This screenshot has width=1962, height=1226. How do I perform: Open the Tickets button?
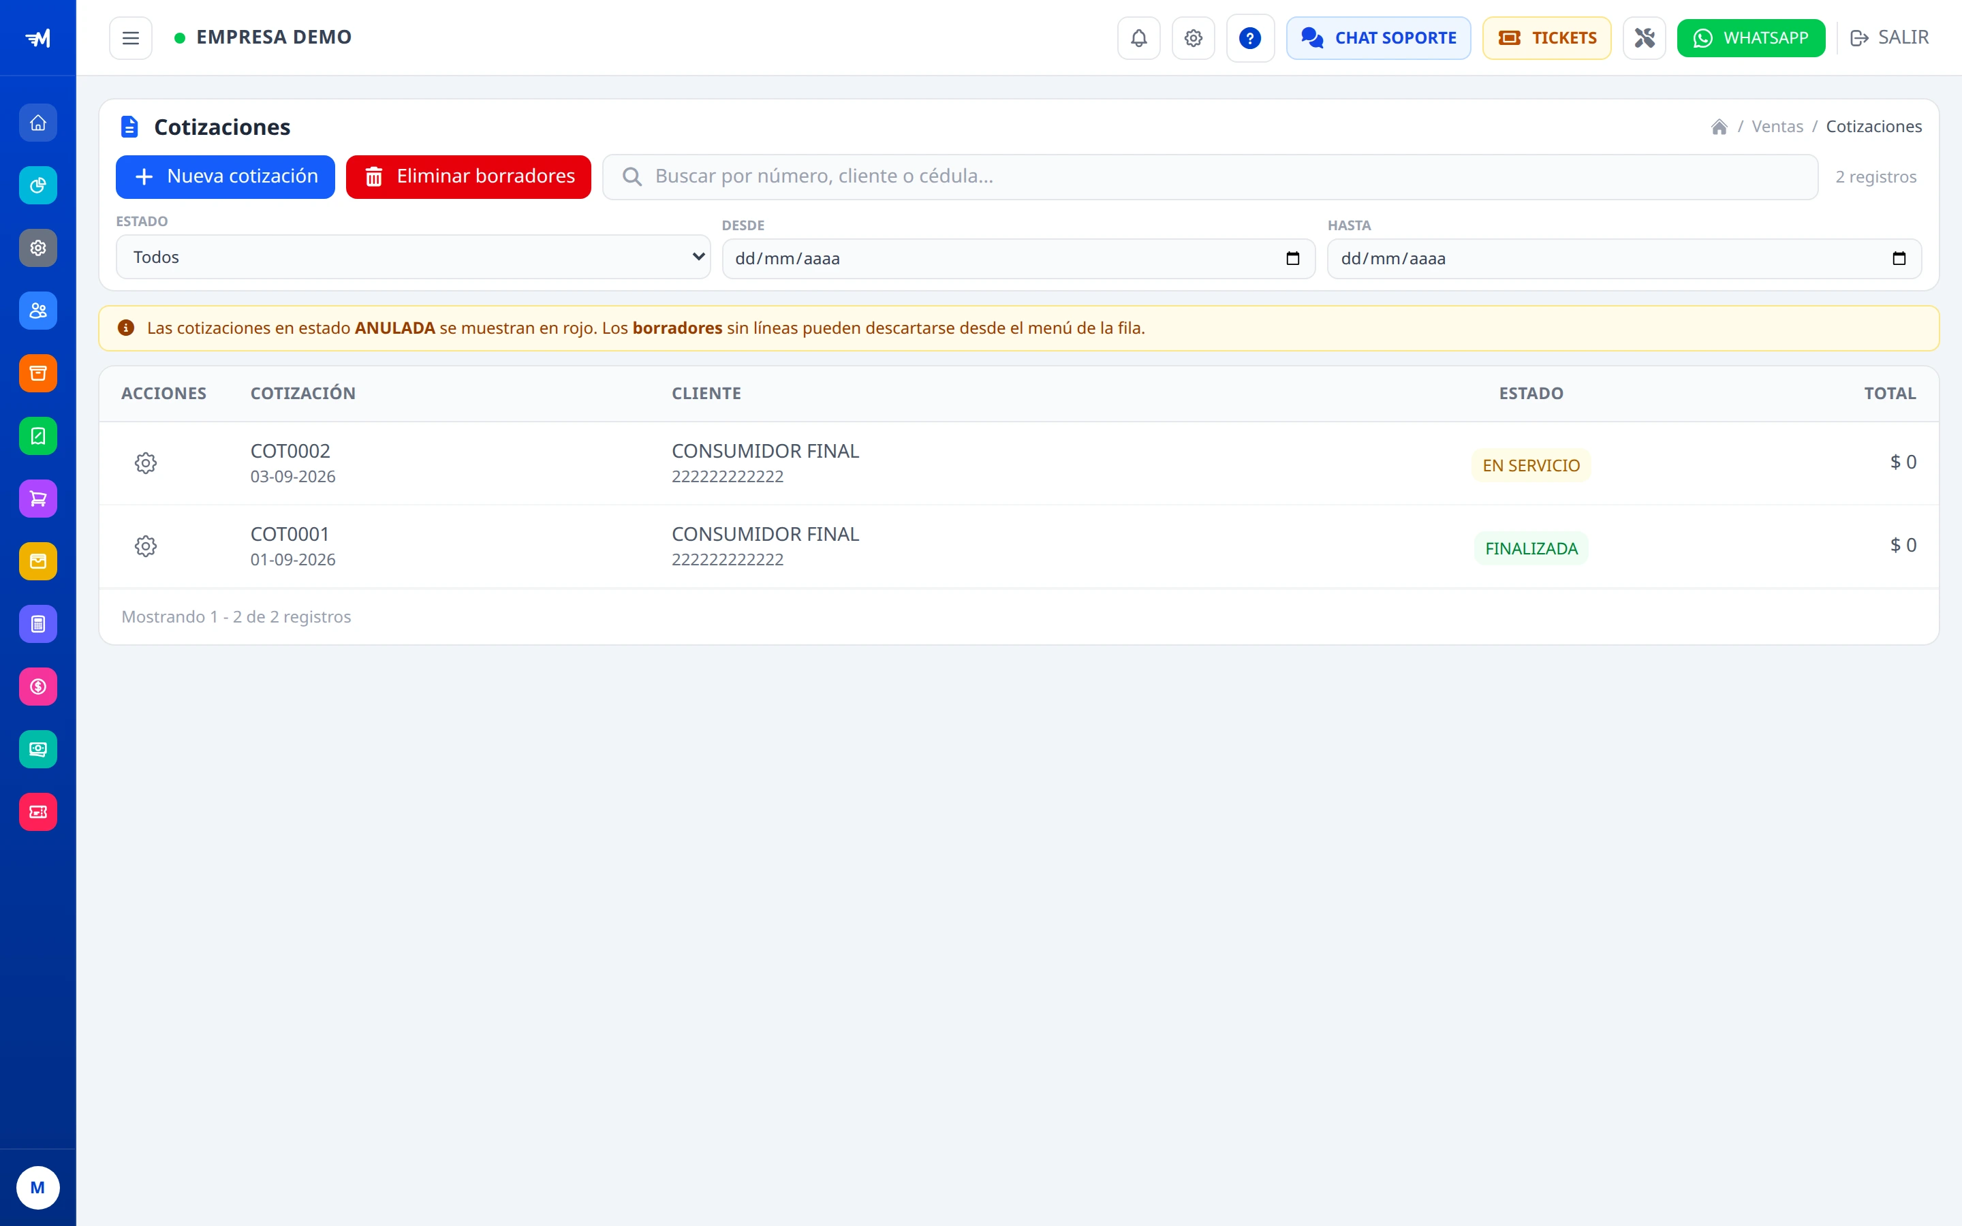[x=1546, y=38]
